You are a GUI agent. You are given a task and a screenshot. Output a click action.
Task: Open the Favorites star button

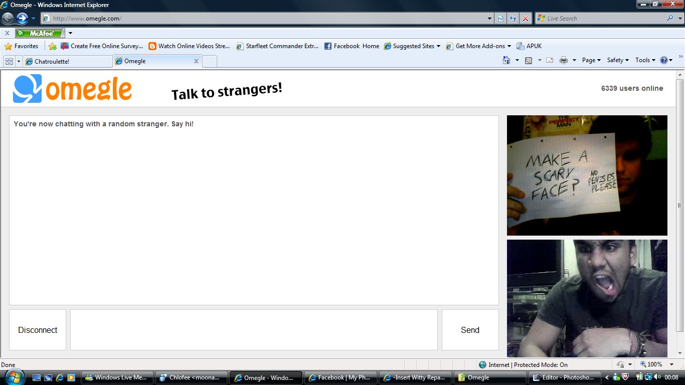pyautogui.click(x=22, y=46)
